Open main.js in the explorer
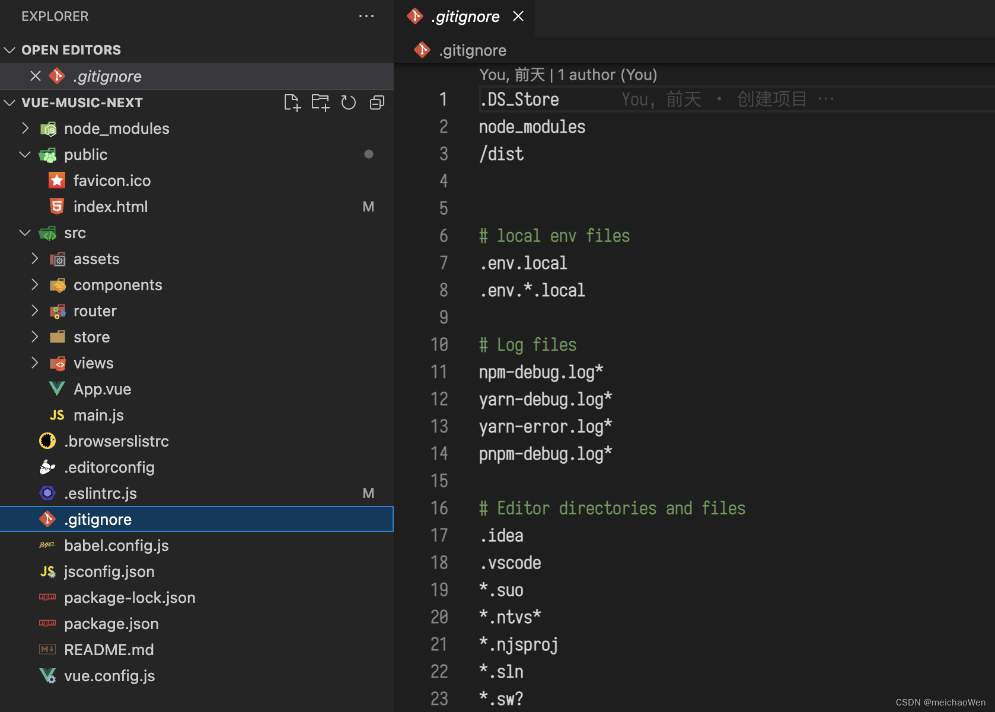Screen dimensions: 995x712 tap(197, 415)
